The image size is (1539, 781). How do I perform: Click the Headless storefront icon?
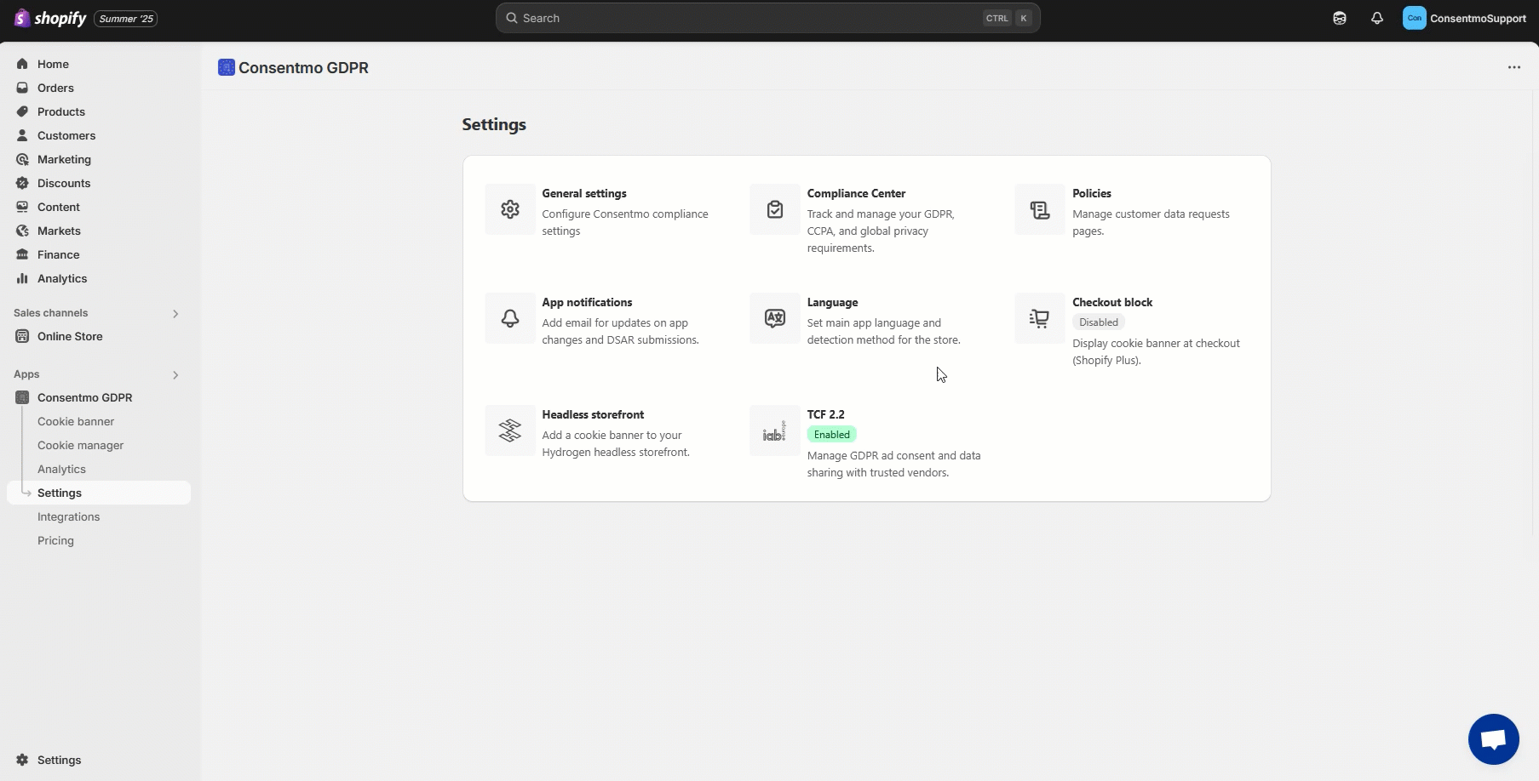click(510, 430)
